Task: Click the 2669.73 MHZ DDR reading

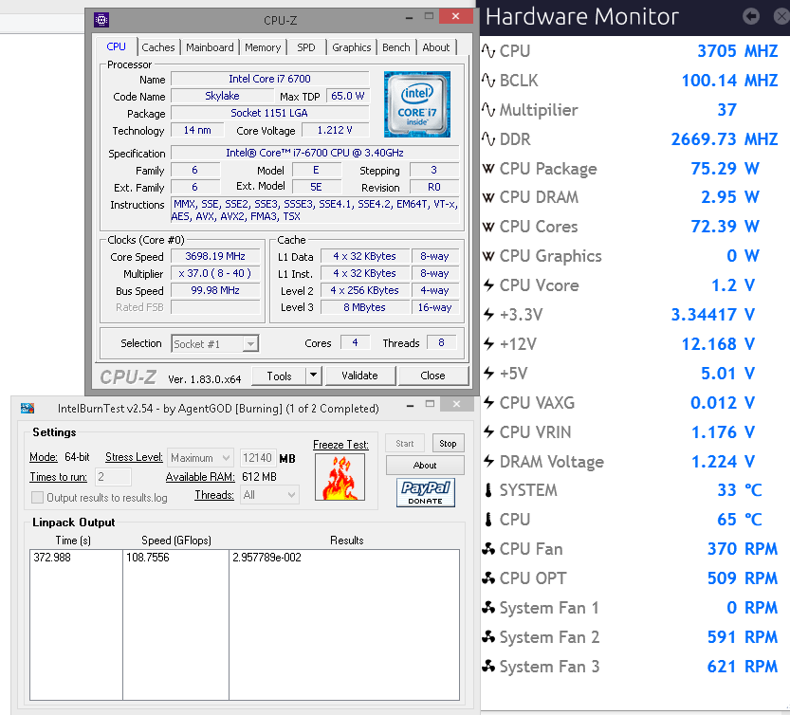Action: coord(724,139)
